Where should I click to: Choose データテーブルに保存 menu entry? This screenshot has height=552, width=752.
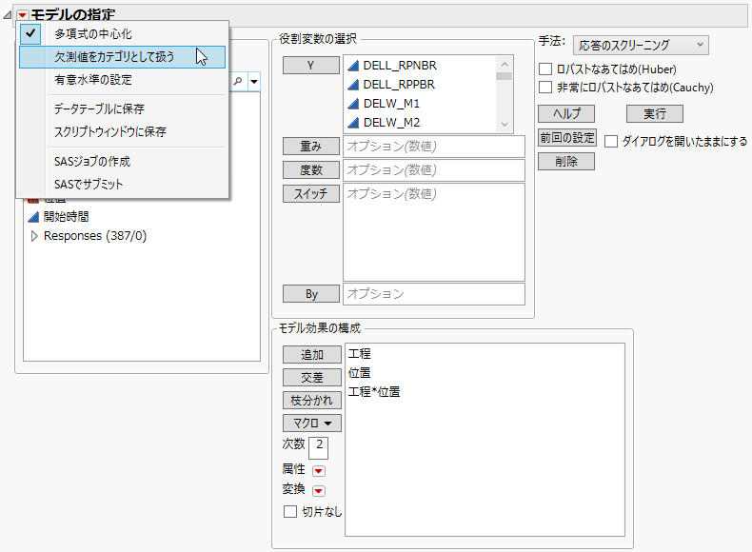coord(122,108)
